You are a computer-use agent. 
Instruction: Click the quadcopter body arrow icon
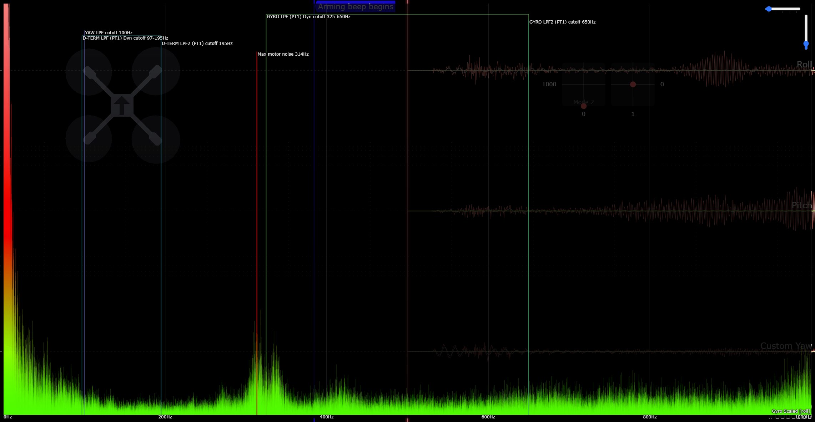pos(122,106)
